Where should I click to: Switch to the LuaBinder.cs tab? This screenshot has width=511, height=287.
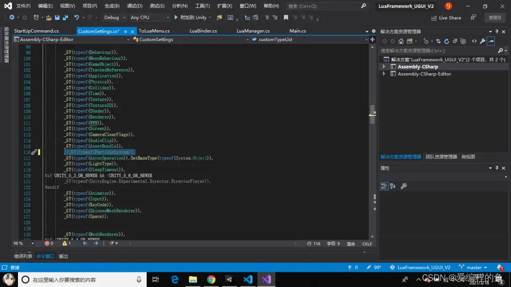click(x=203, y=31)
